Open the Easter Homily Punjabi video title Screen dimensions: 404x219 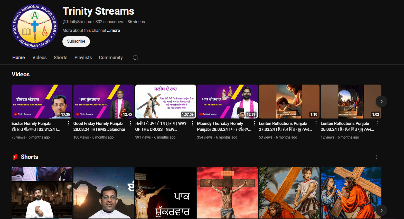point(36,126)
